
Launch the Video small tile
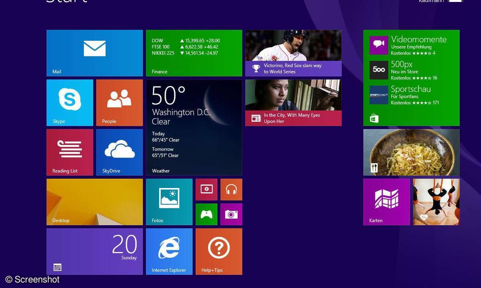click(x=206, y=190)
